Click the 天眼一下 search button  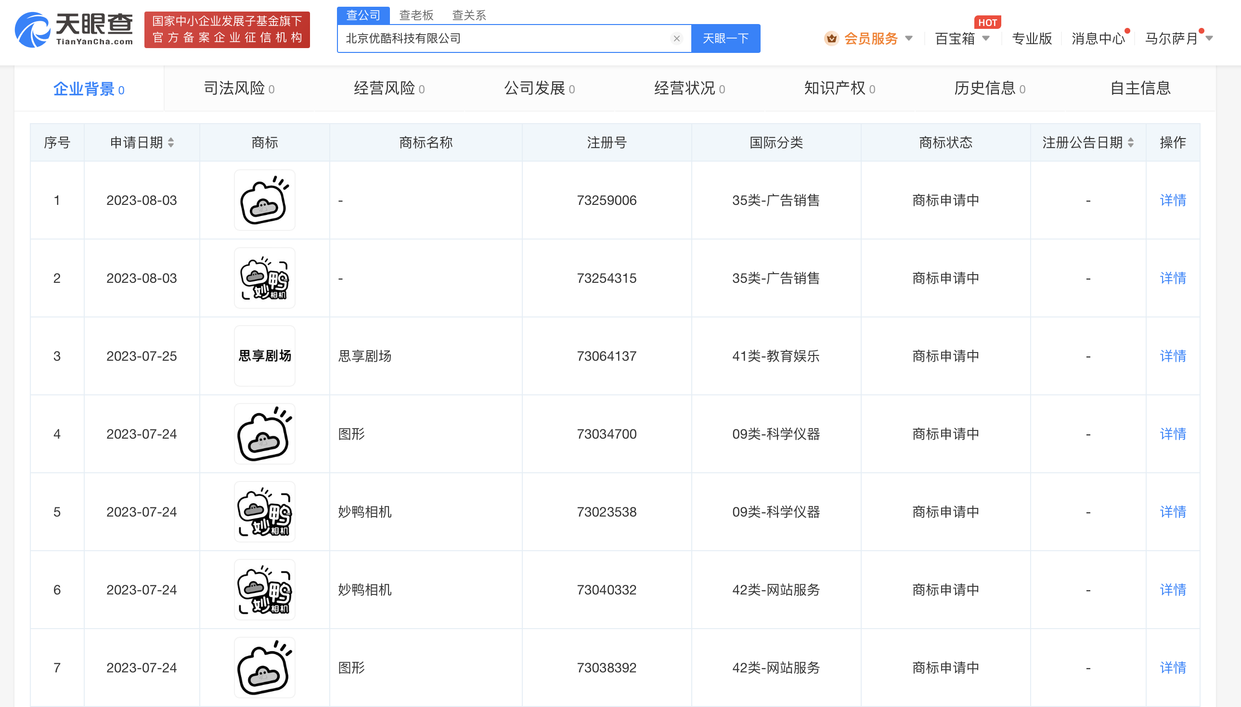pos(725,38)
